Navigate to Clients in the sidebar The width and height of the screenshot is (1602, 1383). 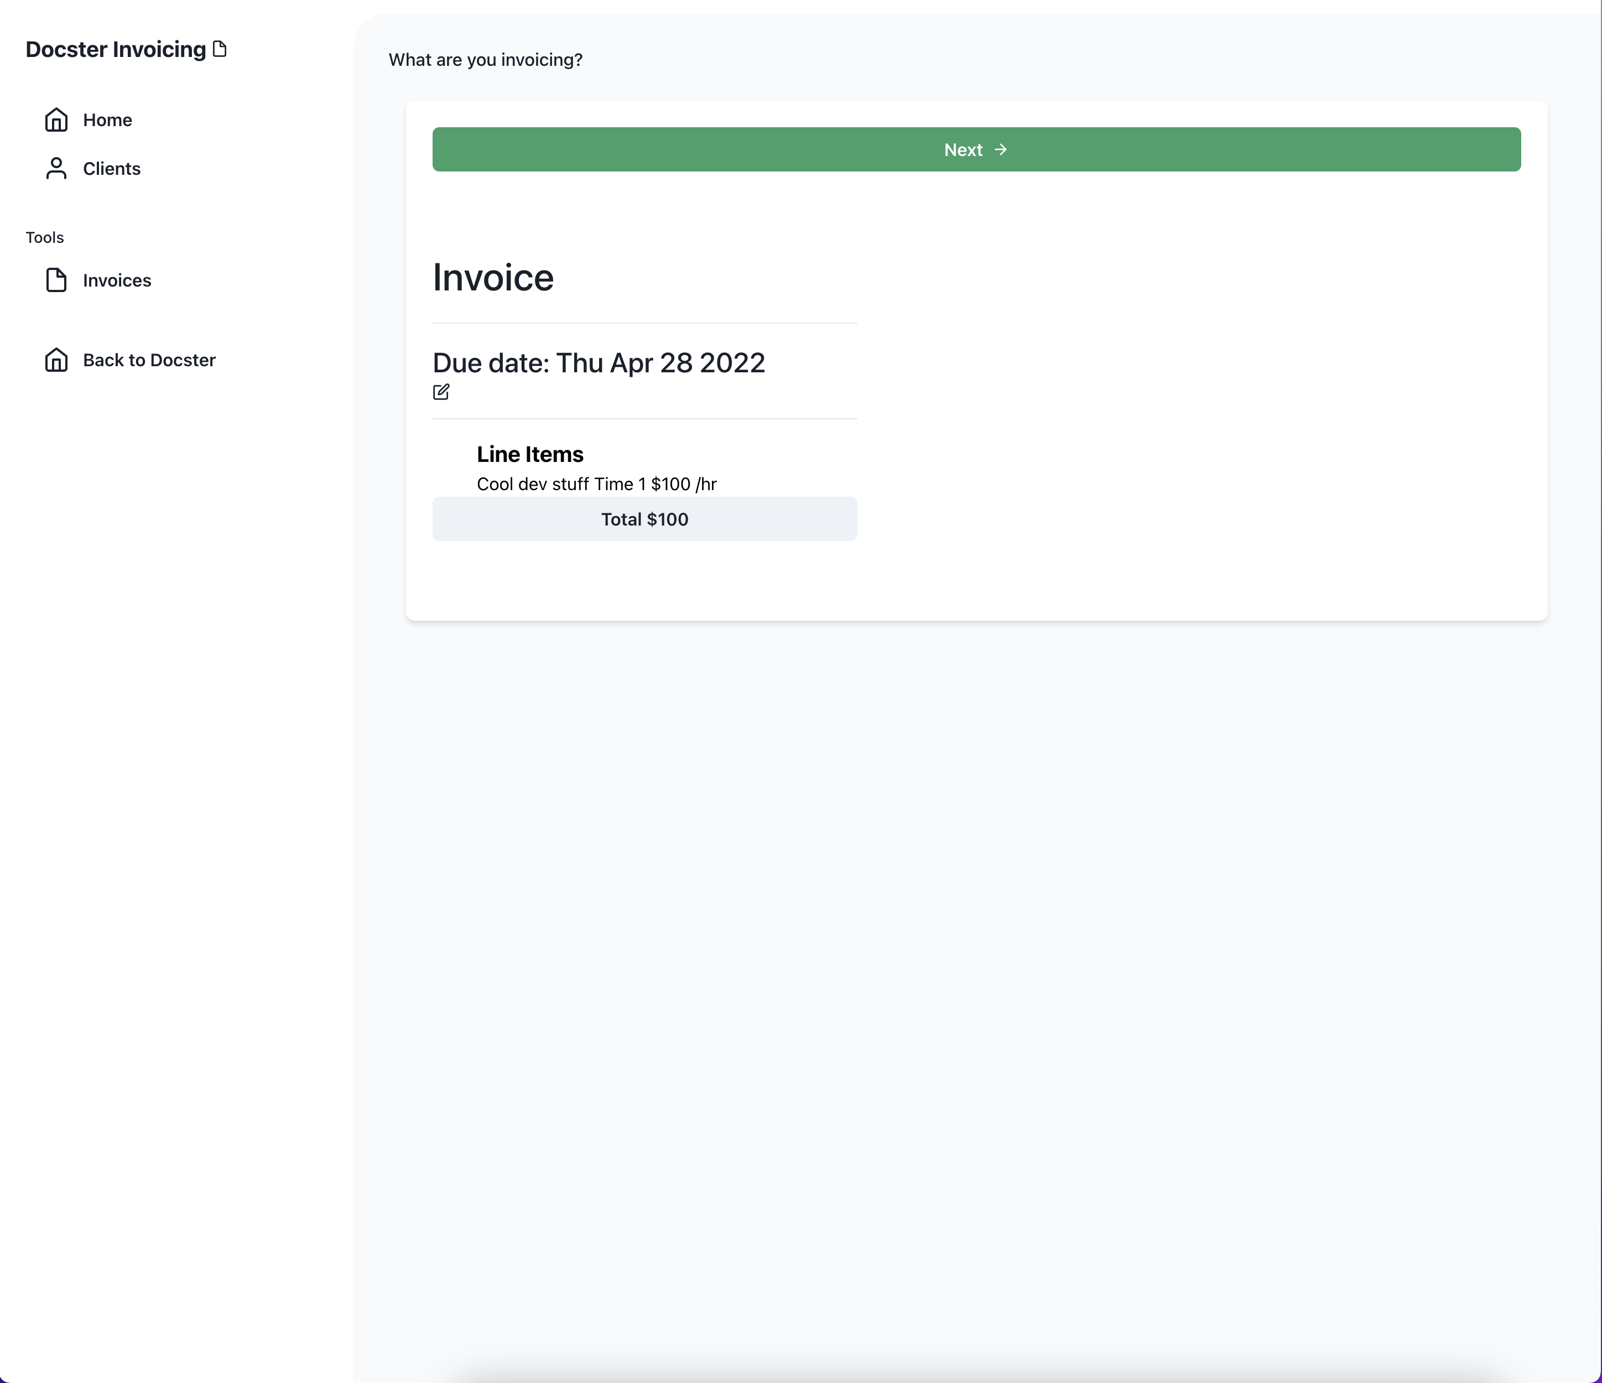(111, 169)
